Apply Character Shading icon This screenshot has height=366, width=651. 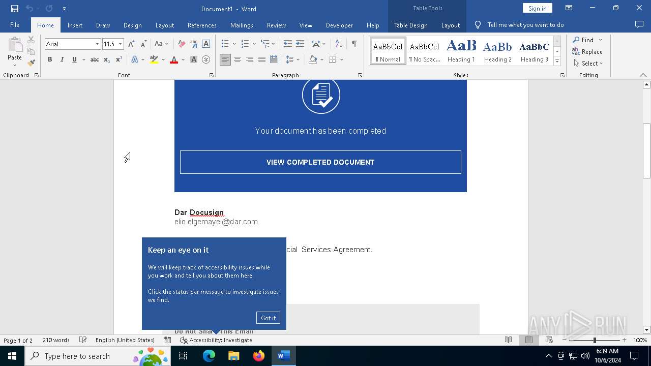(194, 59)
